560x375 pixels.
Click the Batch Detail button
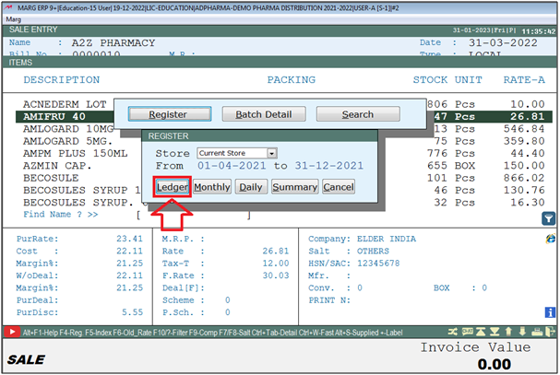[x=264, y=114]
